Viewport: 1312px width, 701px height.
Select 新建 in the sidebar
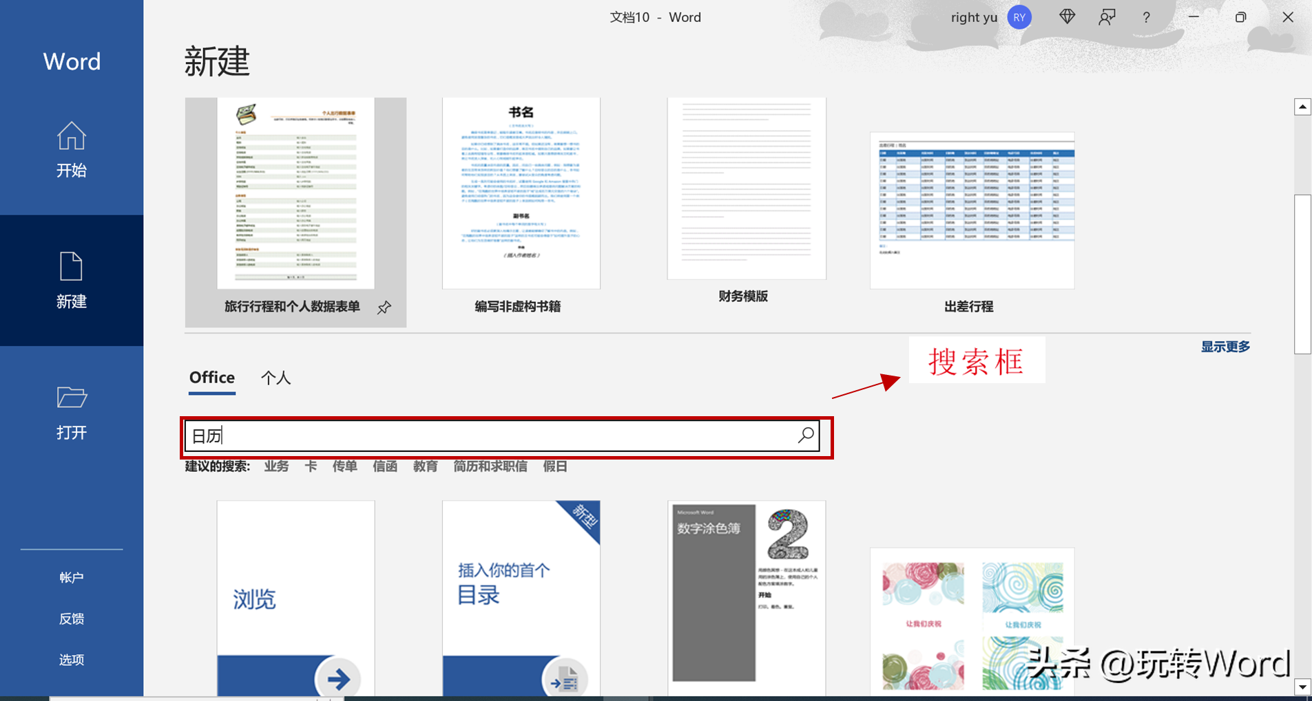pos(72,280)
